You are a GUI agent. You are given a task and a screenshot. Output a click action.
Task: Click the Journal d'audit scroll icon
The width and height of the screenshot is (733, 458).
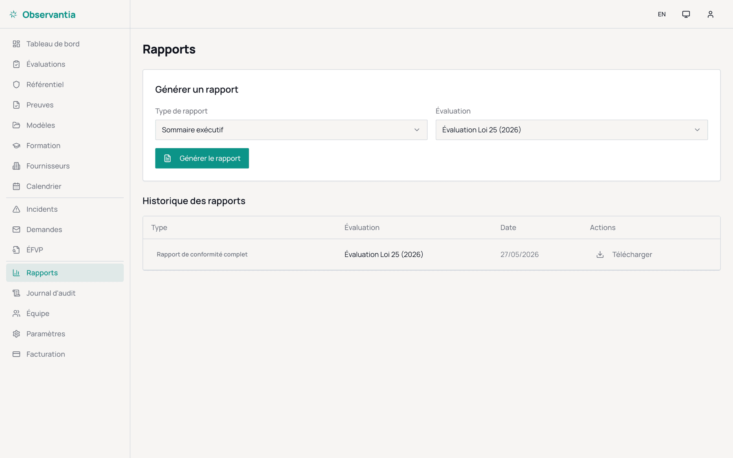[16, 293]
